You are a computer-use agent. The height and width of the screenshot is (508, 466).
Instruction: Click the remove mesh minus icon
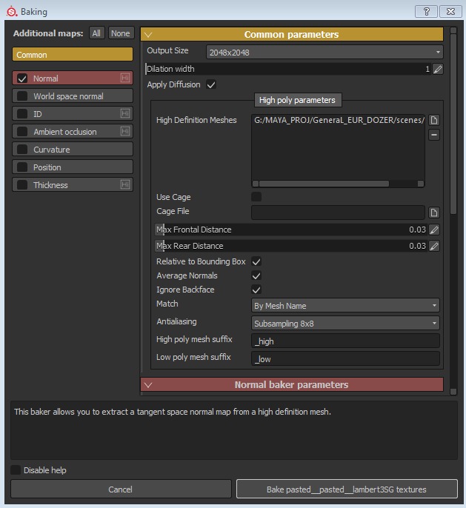pos(434,135)
